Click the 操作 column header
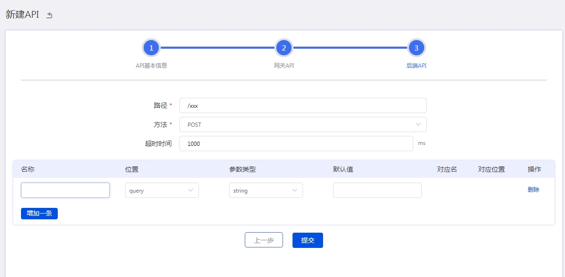Viewport: 565px width, 277px height. click(534, 169)
